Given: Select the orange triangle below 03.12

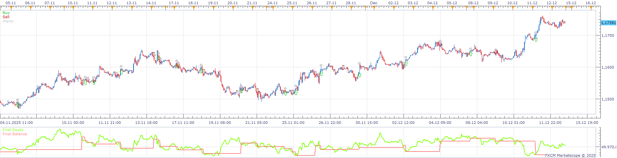Looking at the screenshot, I should coord(413,8).
